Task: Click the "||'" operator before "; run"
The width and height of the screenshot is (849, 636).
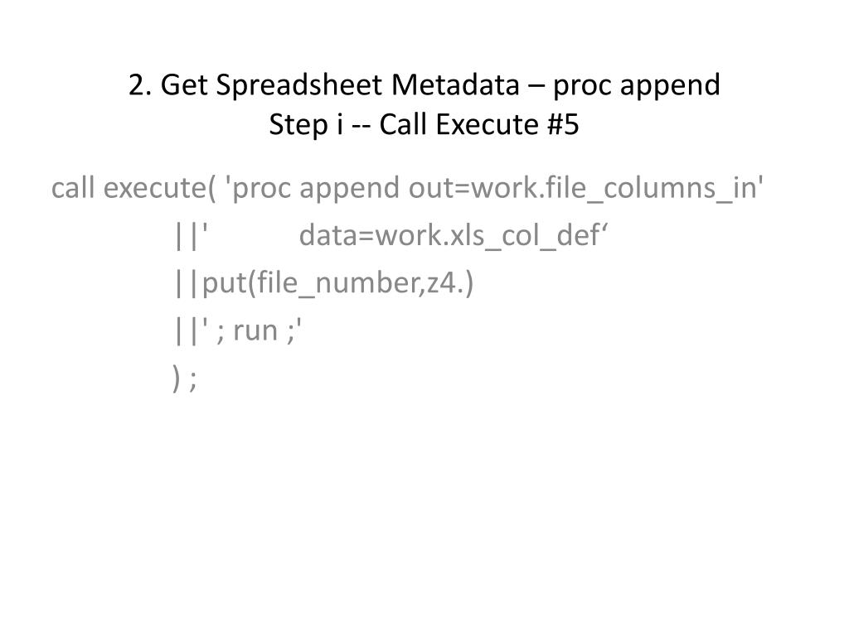Action: (x=192, y=330)
